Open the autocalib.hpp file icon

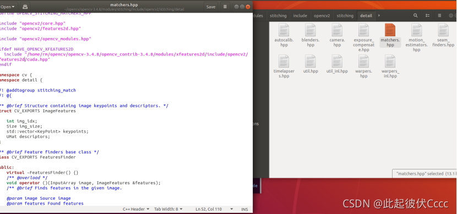[x=284, y=30]
